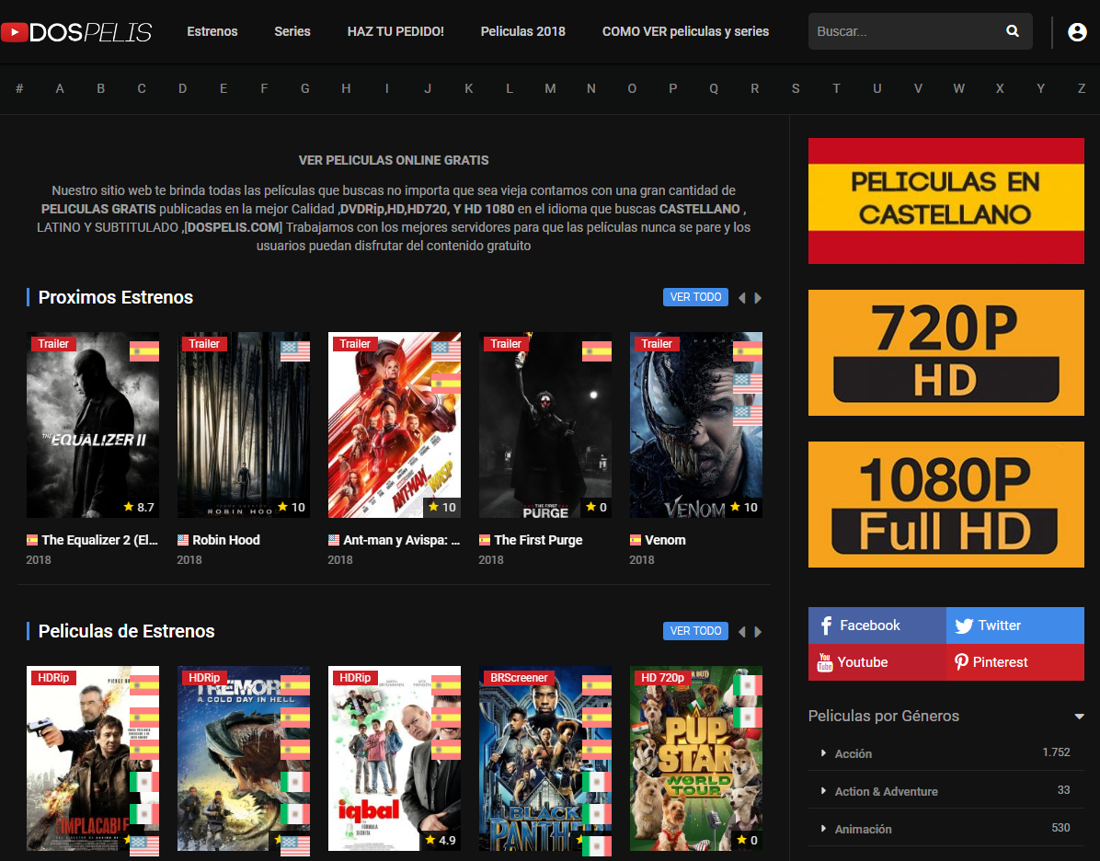Open the Robin Hood poster
This screenshot has height=861, width=1100.
(x=244, y=425)
